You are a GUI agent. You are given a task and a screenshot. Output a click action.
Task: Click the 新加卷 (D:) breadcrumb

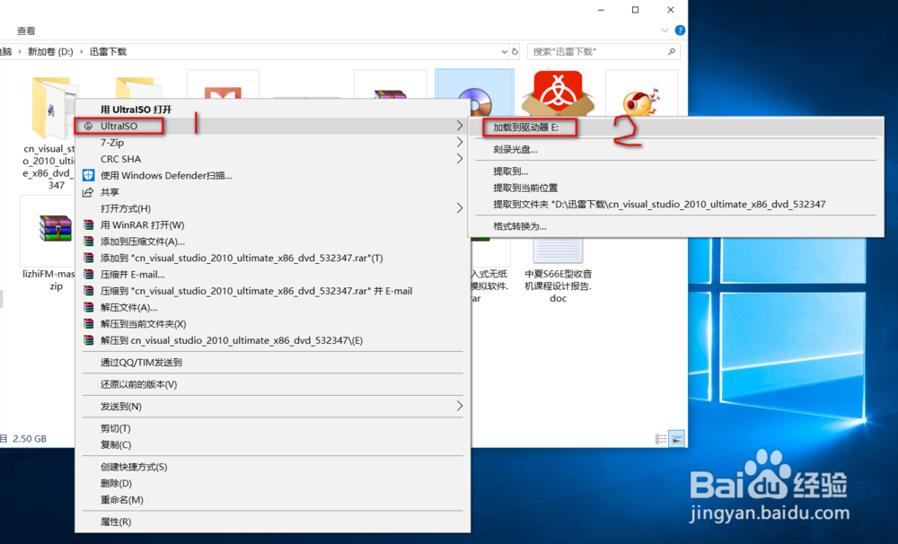click(50, 51)
